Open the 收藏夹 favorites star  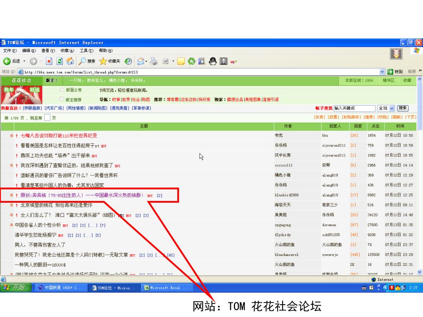click(x=109, y=62)
